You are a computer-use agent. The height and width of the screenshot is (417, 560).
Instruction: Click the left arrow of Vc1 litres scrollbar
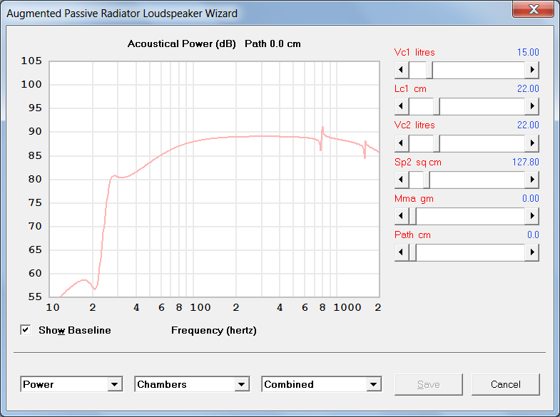(x=402, y=70)
